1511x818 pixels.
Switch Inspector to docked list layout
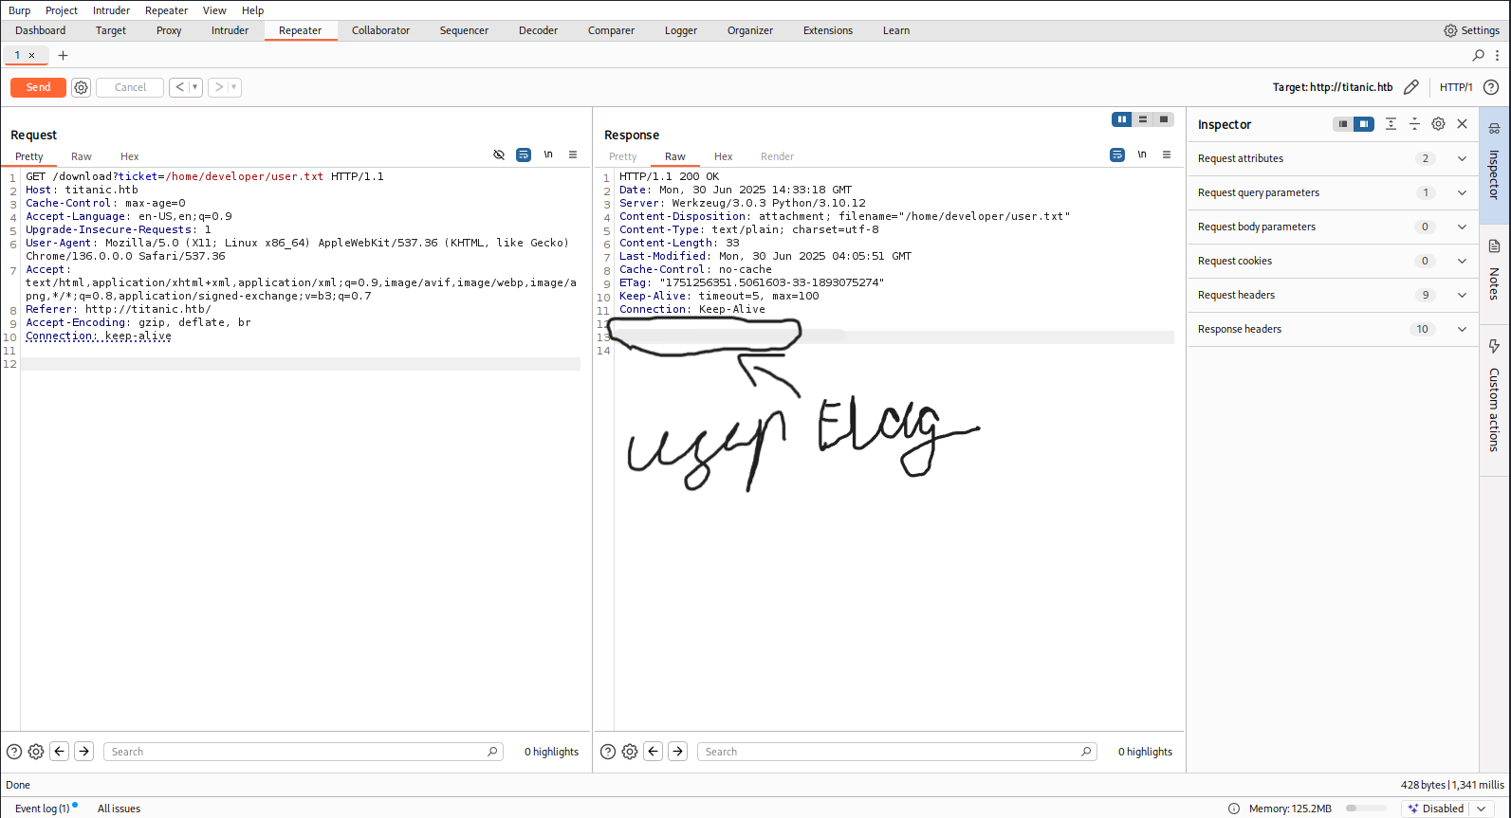[1343, 124]
